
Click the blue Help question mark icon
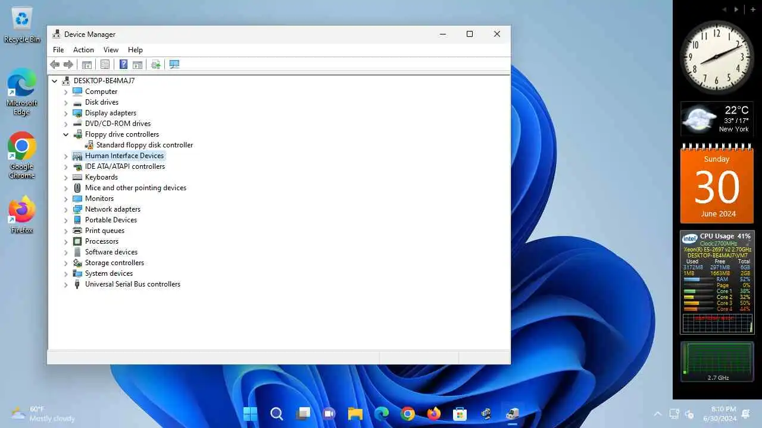123,64
